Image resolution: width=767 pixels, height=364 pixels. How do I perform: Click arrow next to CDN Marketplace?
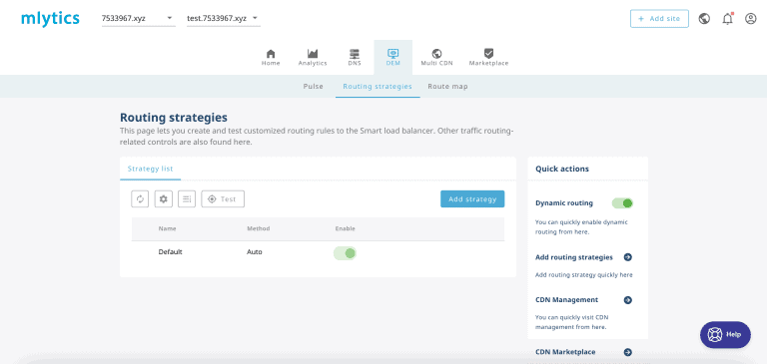point(628,352)
